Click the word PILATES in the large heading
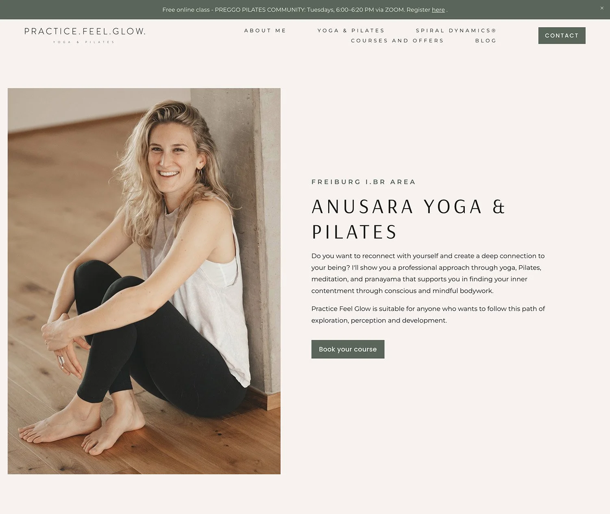 [x=354, y=232]
